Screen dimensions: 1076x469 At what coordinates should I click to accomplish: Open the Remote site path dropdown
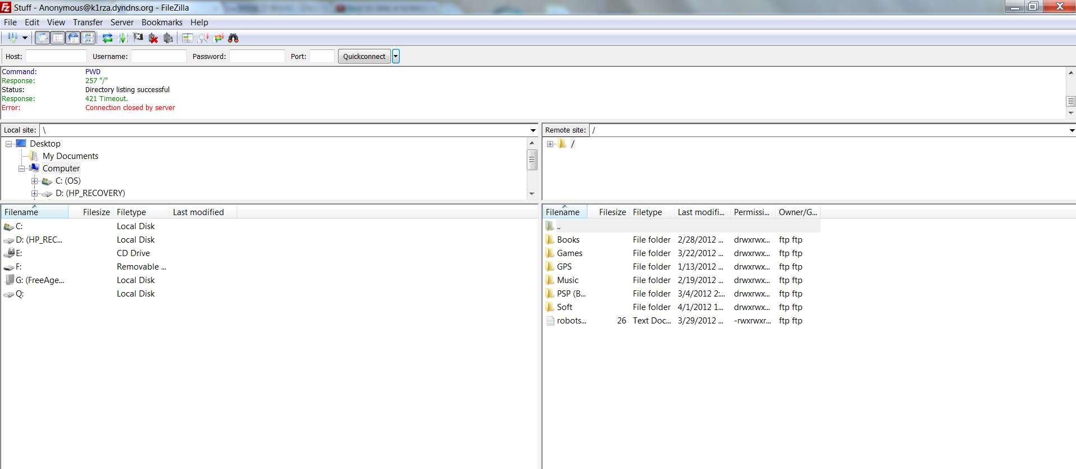(1072, 130)
